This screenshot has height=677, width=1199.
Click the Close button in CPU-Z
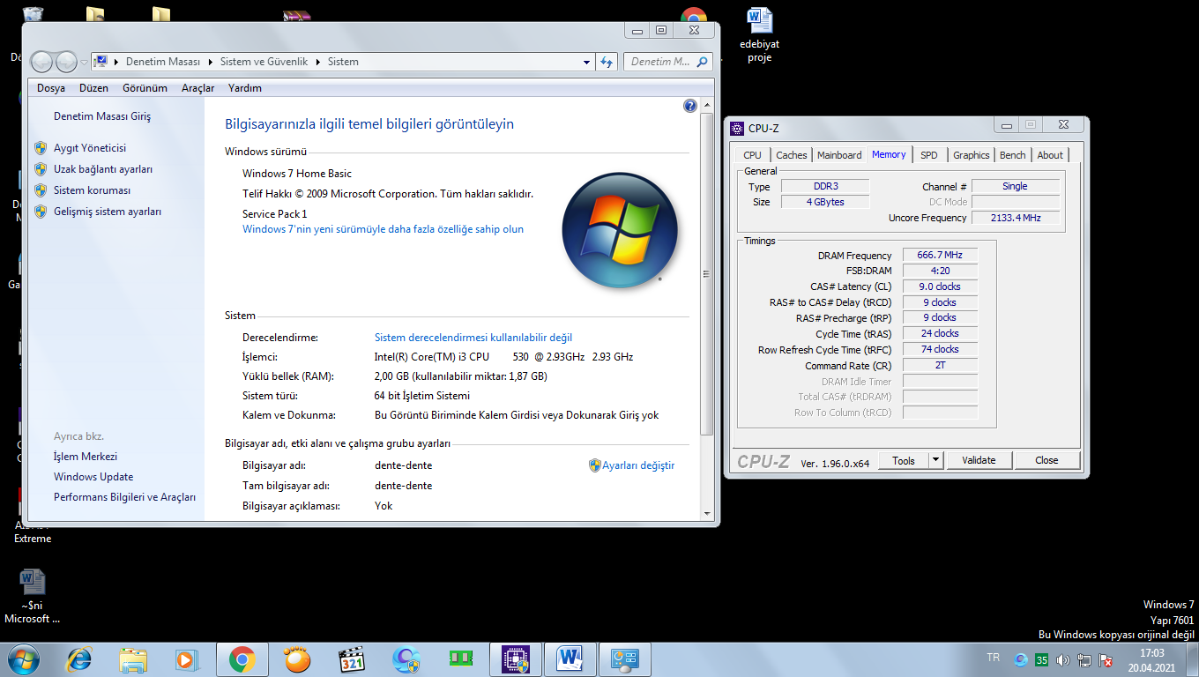(x=1046, y=460)
